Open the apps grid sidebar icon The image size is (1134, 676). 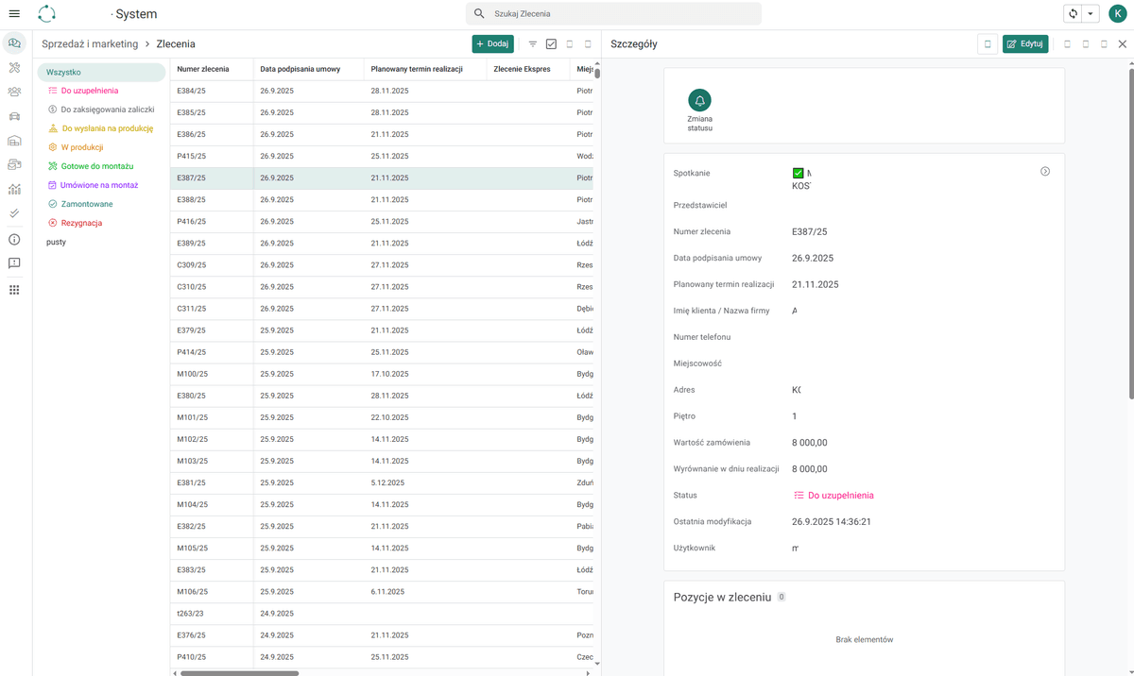[x=14, y=290]
